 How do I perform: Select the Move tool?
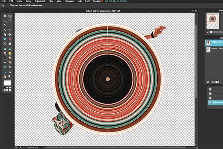coord(10,16)
